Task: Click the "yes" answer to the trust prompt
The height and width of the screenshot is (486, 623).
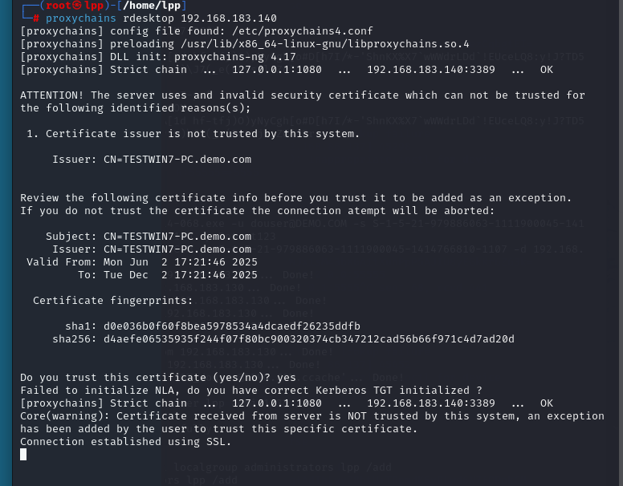Action: [x=287, y=377]
